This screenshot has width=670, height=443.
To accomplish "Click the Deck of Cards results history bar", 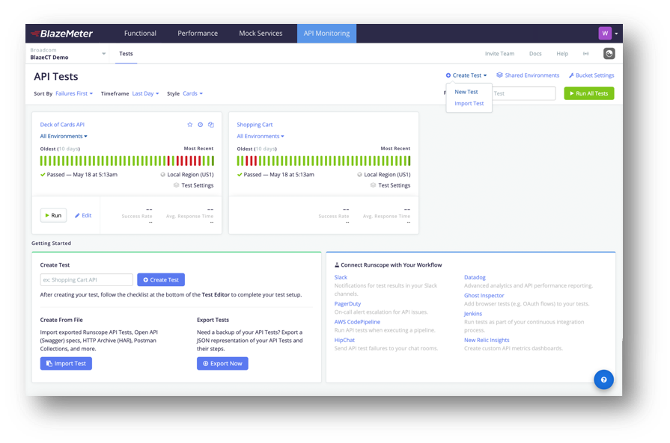I will pyautogui.click(x=127, y=161).
